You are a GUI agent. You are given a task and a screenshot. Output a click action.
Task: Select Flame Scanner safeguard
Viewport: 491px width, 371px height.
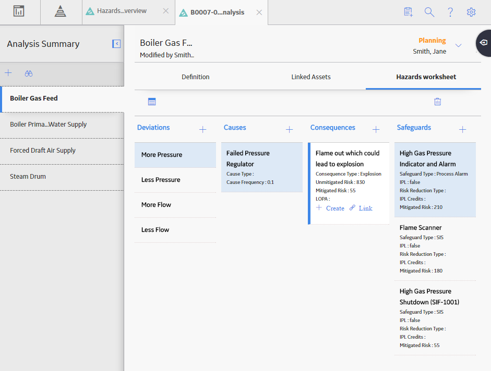coord(435,249)
